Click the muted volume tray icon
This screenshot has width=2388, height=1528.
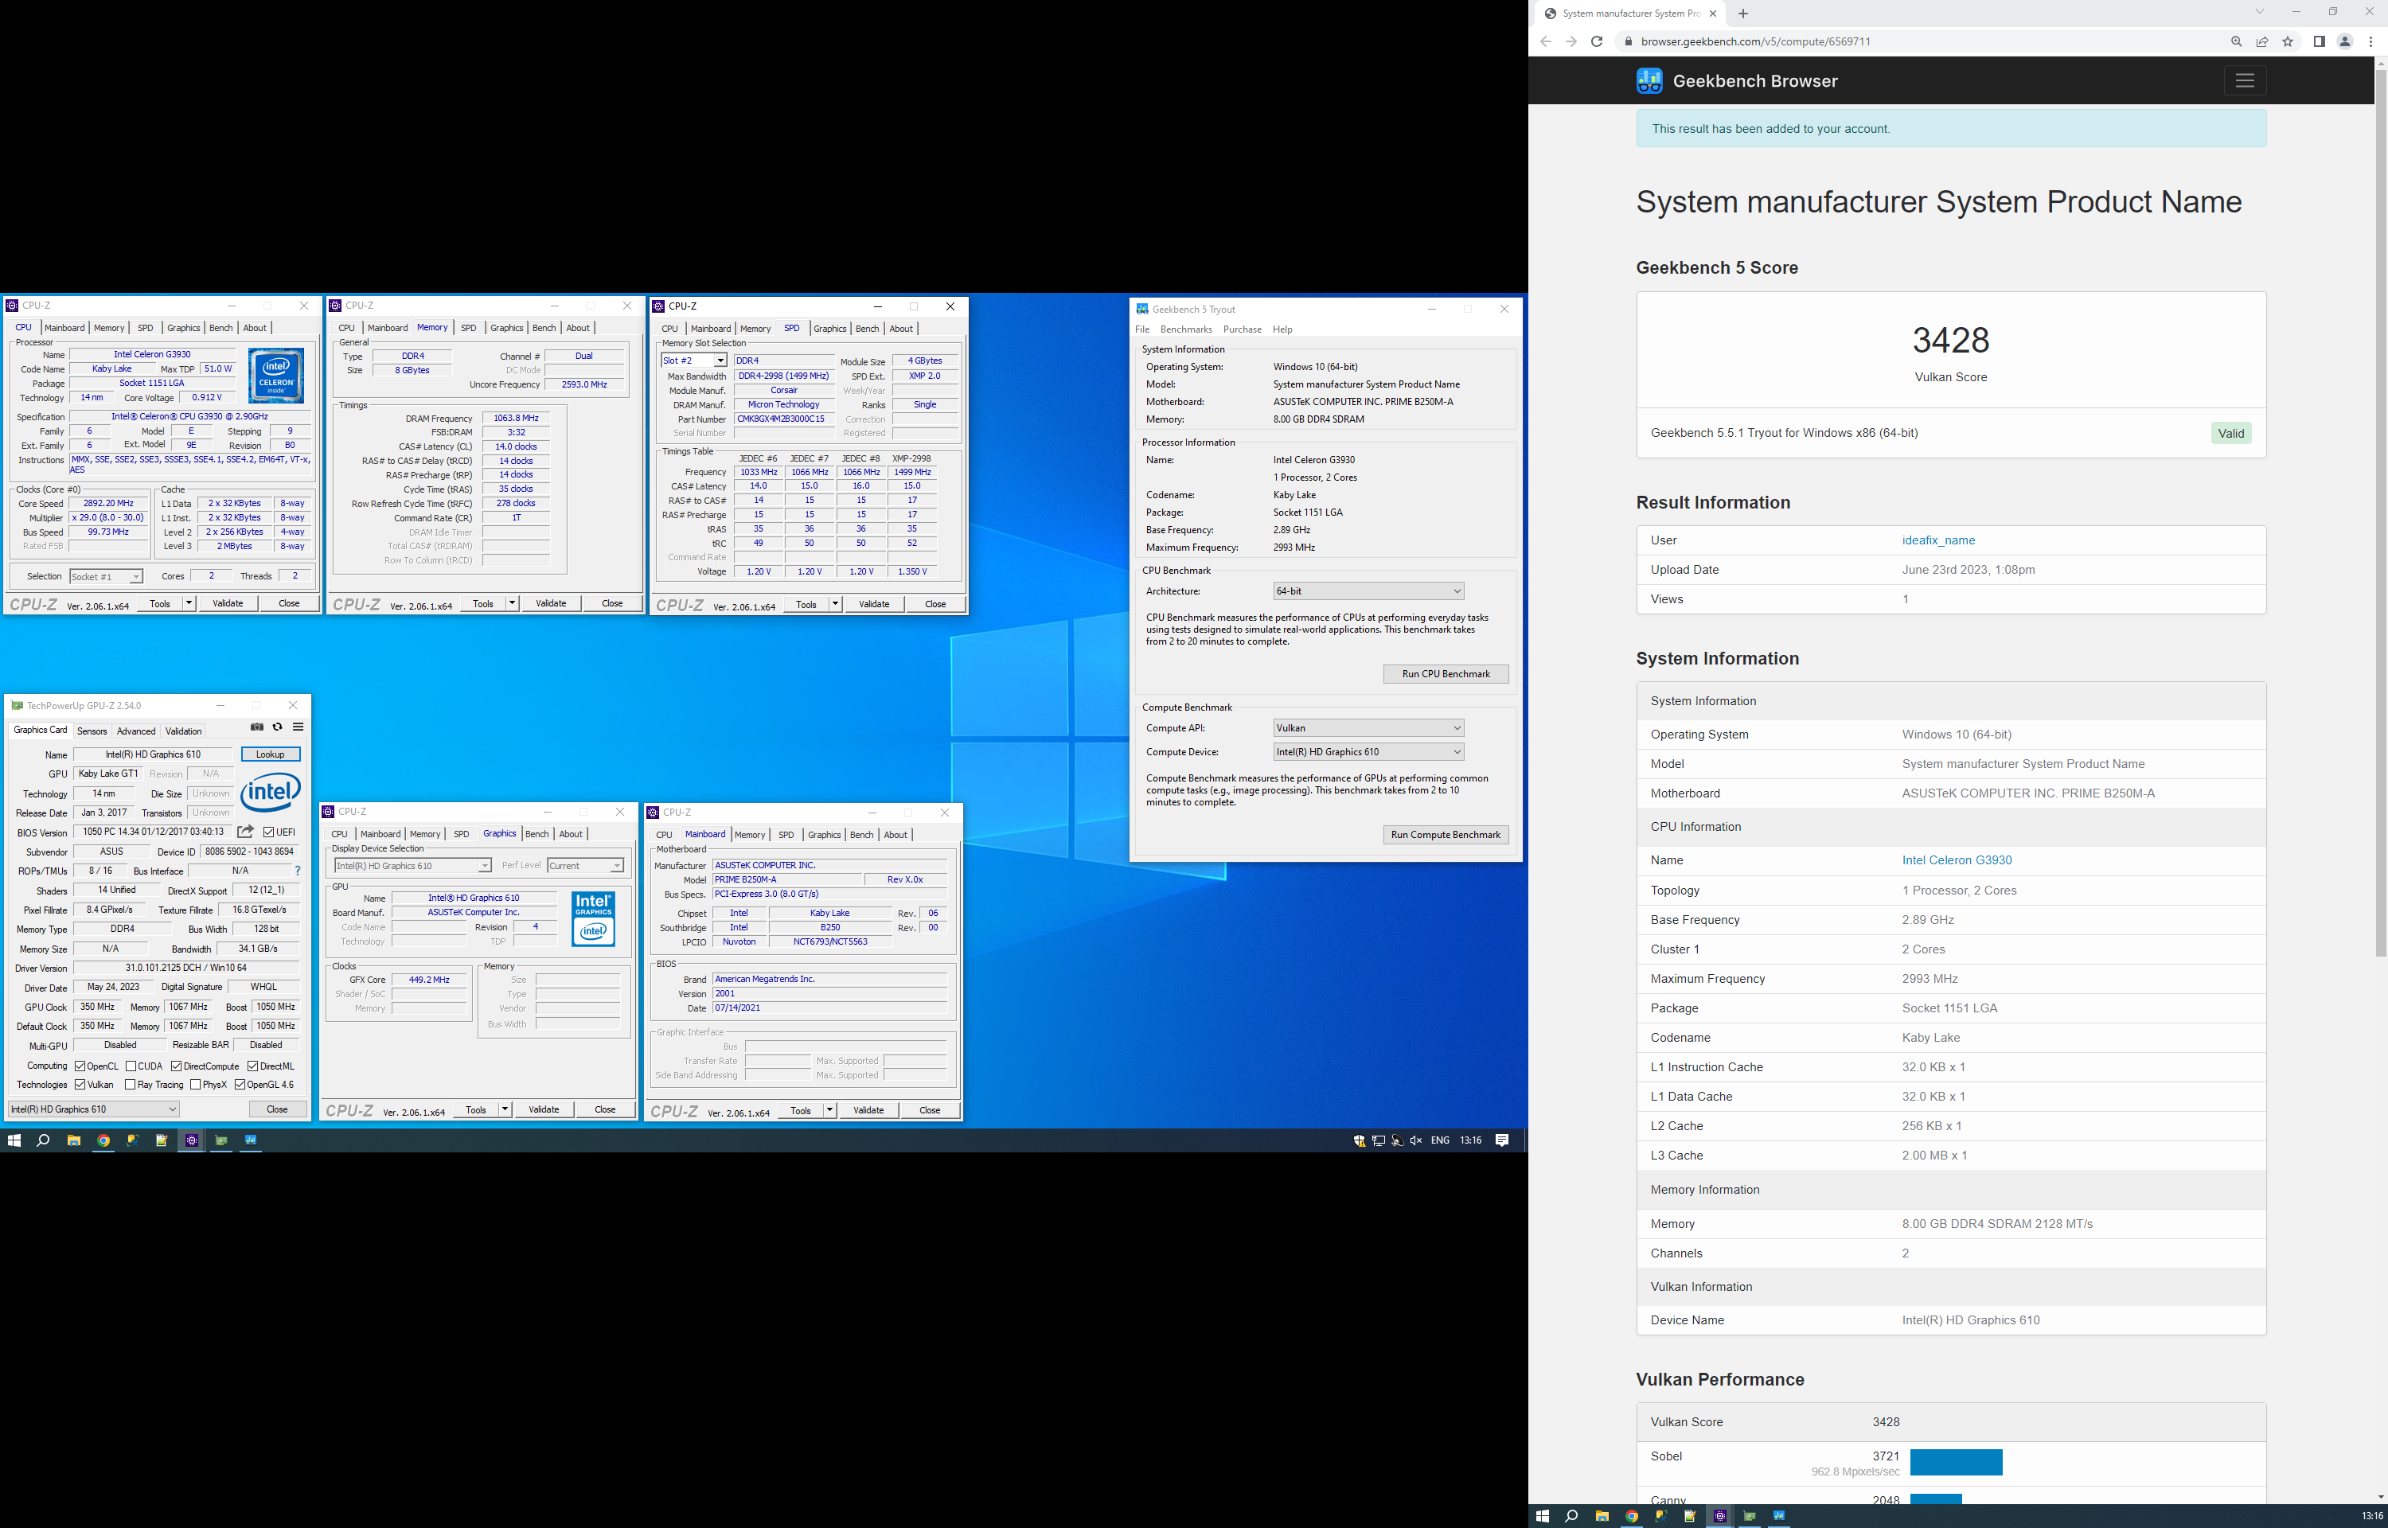click(x=1416, y=1141)
